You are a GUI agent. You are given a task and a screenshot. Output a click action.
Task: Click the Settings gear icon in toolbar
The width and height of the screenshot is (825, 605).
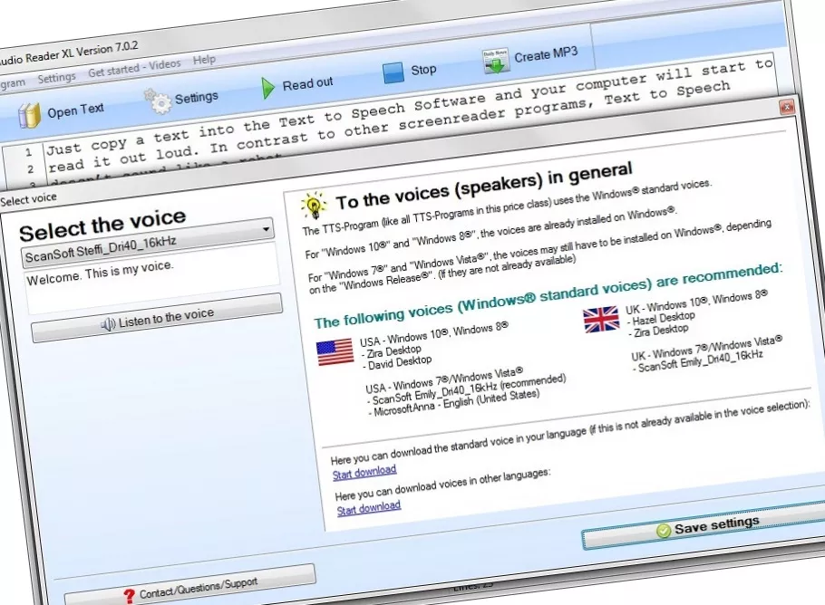click(x=157, y=99)
